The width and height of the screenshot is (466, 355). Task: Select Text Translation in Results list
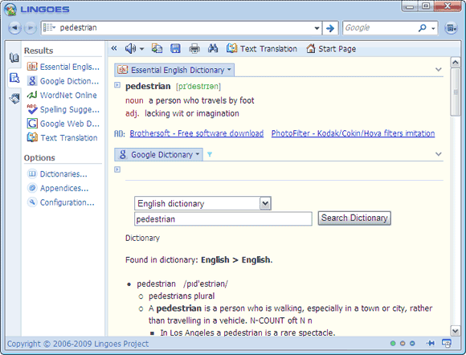62,138
